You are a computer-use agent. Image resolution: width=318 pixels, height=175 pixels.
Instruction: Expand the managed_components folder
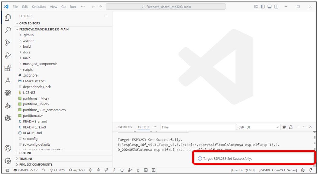tap(63, 64)
